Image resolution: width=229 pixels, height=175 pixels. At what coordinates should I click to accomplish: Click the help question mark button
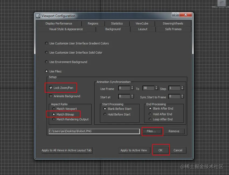pos(175,15)
